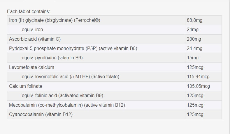Image resolution: width=230 pixels, height=134 pixels.
Task: Click the 'equiv. pyridoxine (vitamin B6)' label
Action: tap(52, 58)
